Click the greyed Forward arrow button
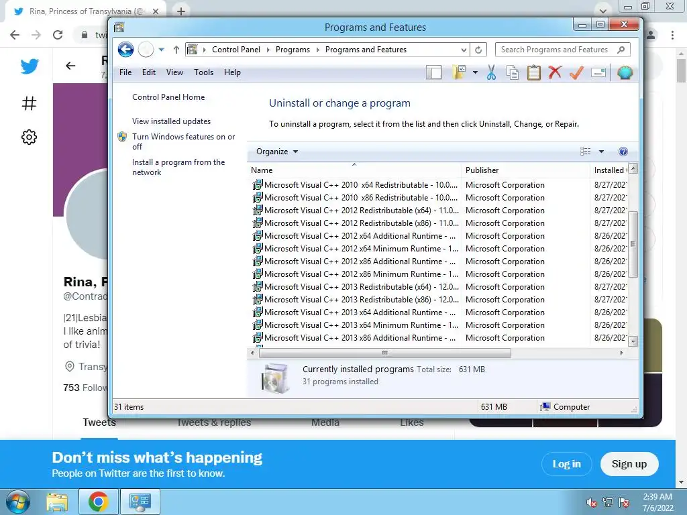The height and width of the screenshot is (515, 687). [146, 50]
